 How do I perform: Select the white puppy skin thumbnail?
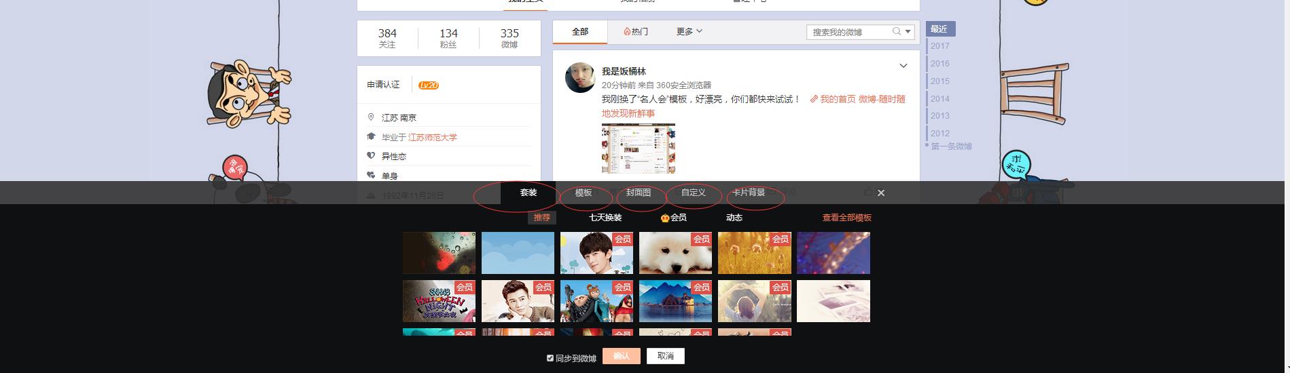point(675,253)
